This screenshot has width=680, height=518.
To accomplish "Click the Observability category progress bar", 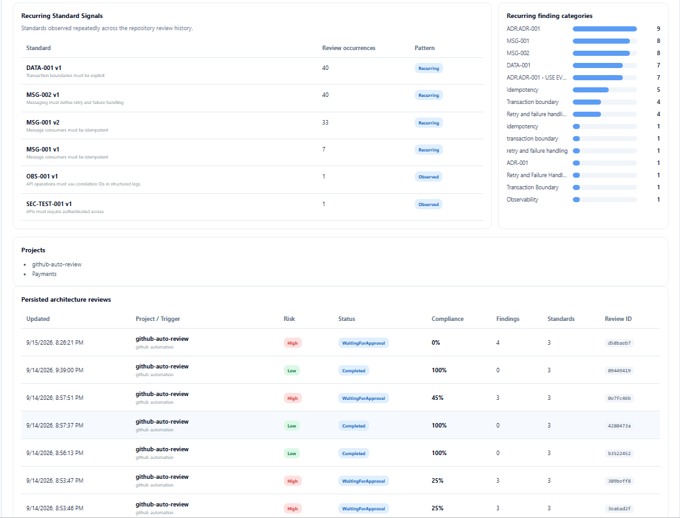I will coord(604,200).
